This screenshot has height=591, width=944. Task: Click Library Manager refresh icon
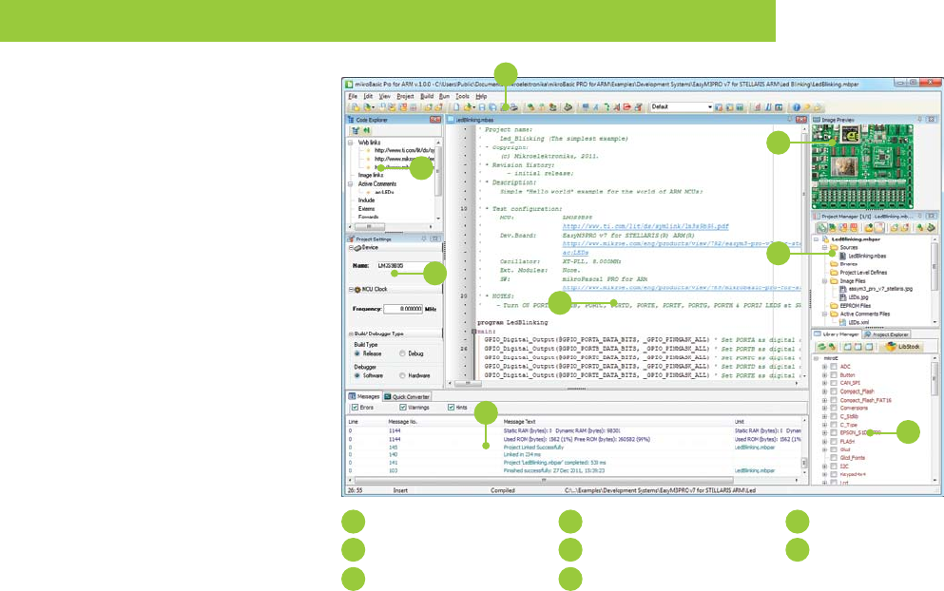[821, 347]
